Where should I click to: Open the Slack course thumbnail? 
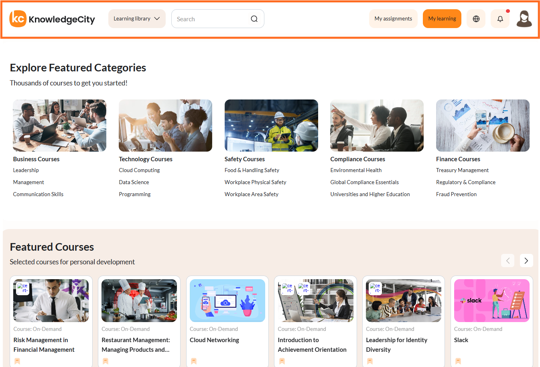492,300
